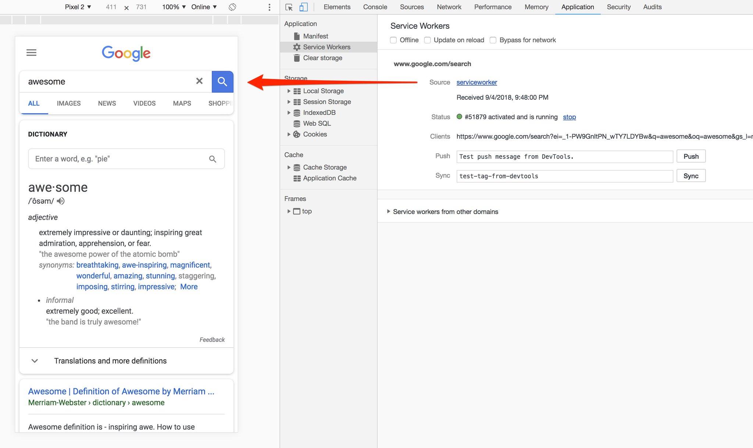The height and width of the screenshot is (448, 753).
Task: Clear the search query with the X icon
Action: (x=199, y=81)
